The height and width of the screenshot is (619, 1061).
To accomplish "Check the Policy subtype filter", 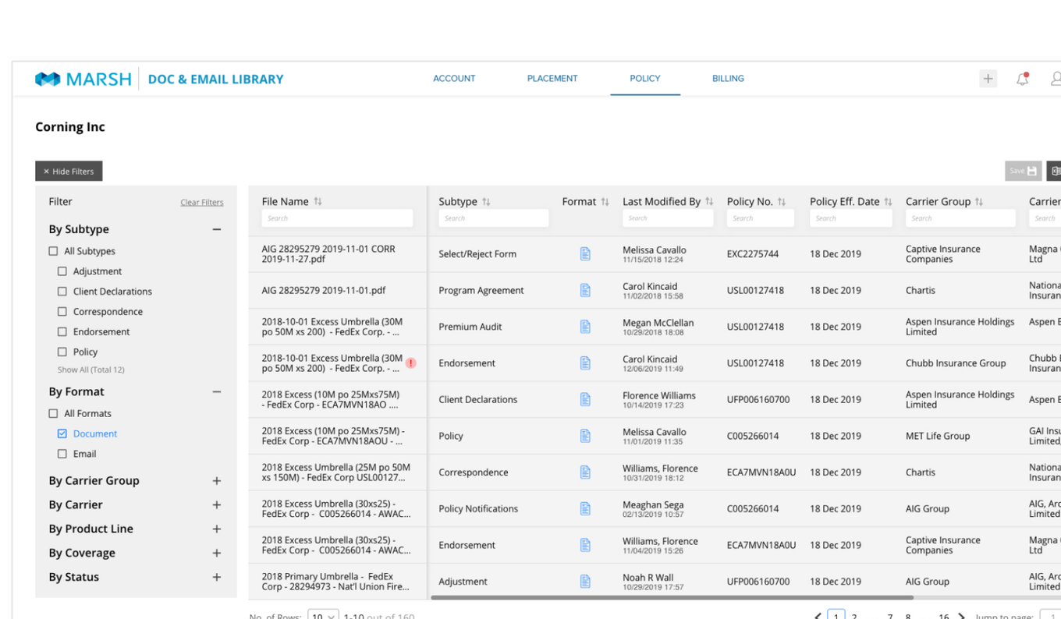I will 62,352.
